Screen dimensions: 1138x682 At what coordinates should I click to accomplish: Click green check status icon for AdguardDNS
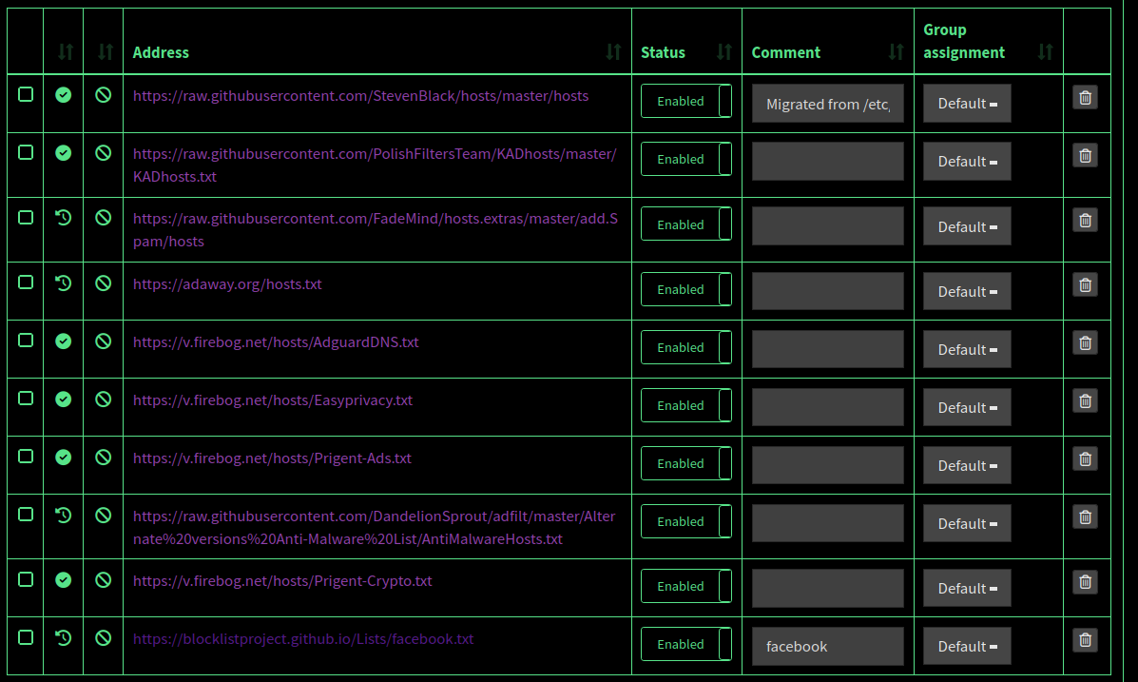64,341
